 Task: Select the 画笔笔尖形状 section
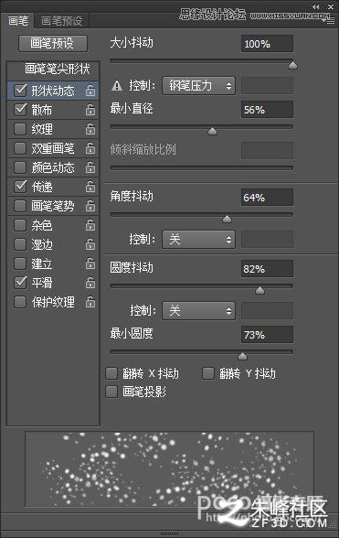coord(57,70)
